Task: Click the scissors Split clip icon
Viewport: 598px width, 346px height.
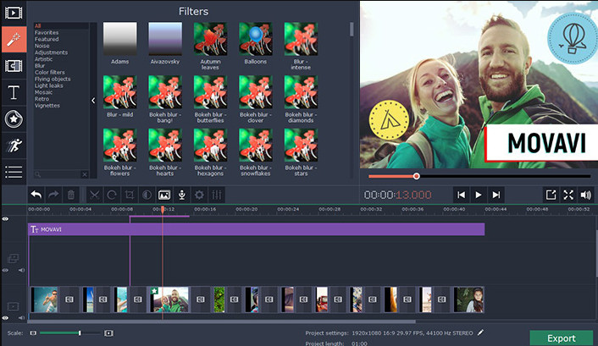Action: [x=94, y=195]
